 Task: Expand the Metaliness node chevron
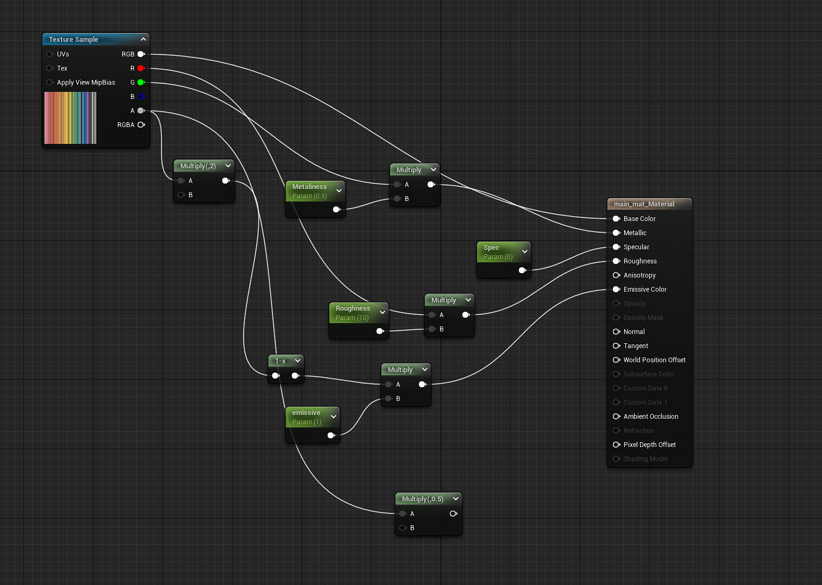pos(339,191)
